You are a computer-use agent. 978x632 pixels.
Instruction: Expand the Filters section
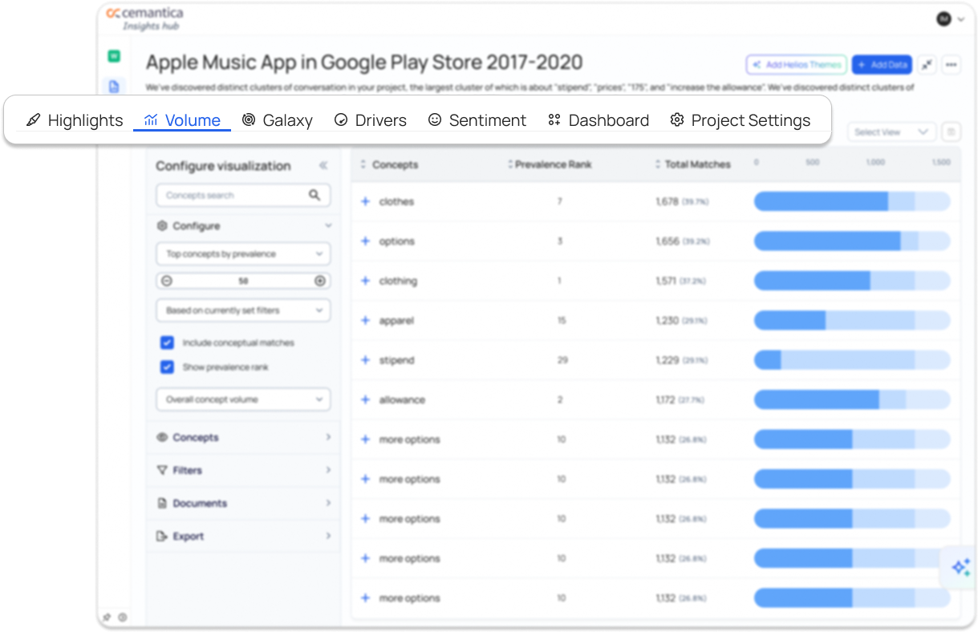[x=243, y=470]
